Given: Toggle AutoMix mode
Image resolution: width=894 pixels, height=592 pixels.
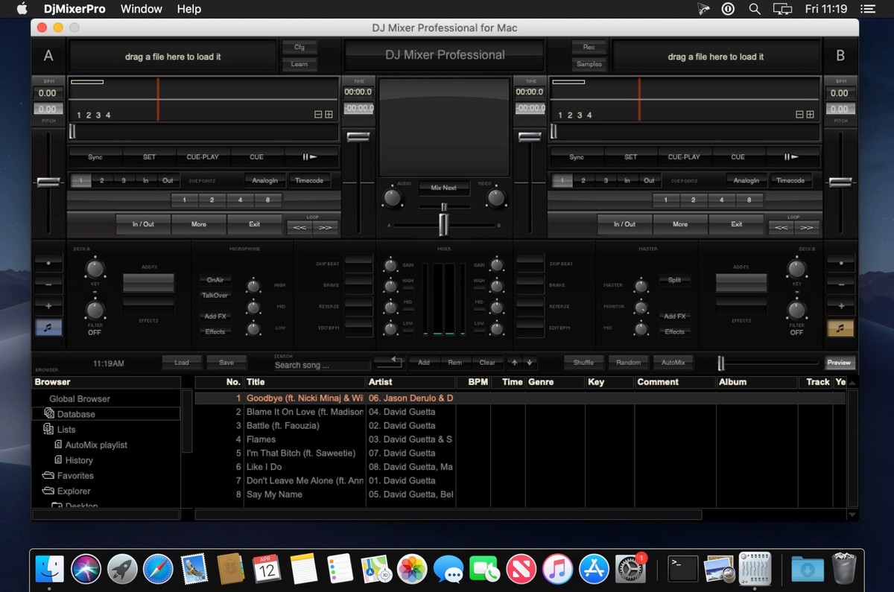Looking at the screenshot, I should coord(673,363).
